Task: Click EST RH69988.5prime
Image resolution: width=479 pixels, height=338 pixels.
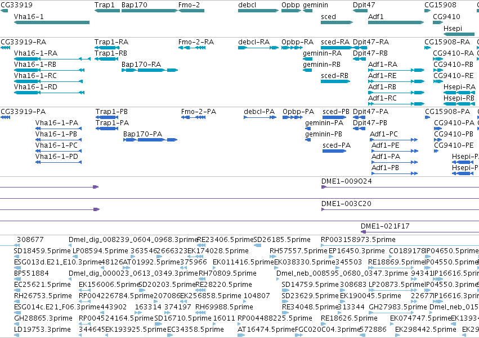Action: pyautogui.click(x=200, y=313)
